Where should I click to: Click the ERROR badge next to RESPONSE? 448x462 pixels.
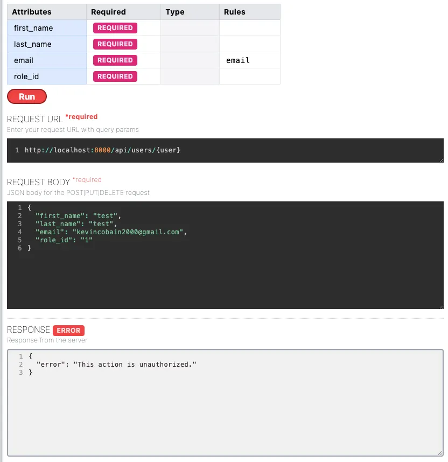(x=68, y=330)
